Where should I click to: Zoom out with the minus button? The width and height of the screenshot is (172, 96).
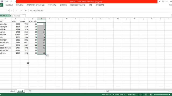154,95
